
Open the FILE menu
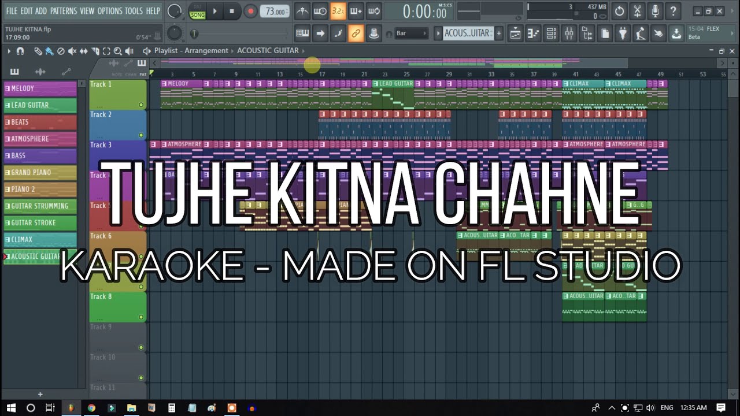12,11
